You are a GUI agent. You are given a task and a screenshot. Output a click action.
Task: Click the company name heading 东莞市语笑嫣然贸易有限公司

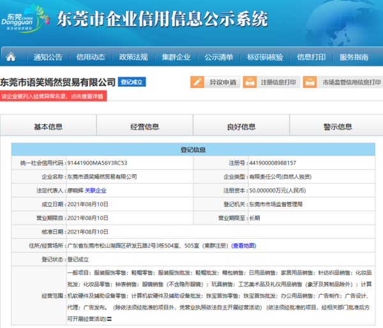pos(57,82)
